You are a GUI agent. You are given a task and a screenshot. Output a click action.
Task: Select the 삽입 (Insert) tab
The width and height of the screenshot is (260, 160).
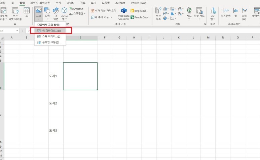coord(22,3)
